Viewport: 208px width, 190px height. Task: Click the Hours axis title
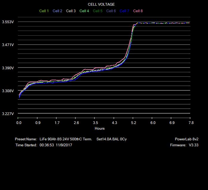(x=100, y=128)
